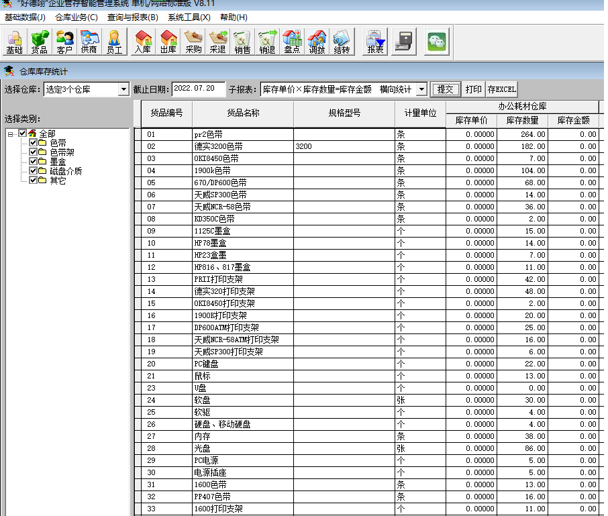Click the green WeChat toolbar icon

click(x=437, y=42)
